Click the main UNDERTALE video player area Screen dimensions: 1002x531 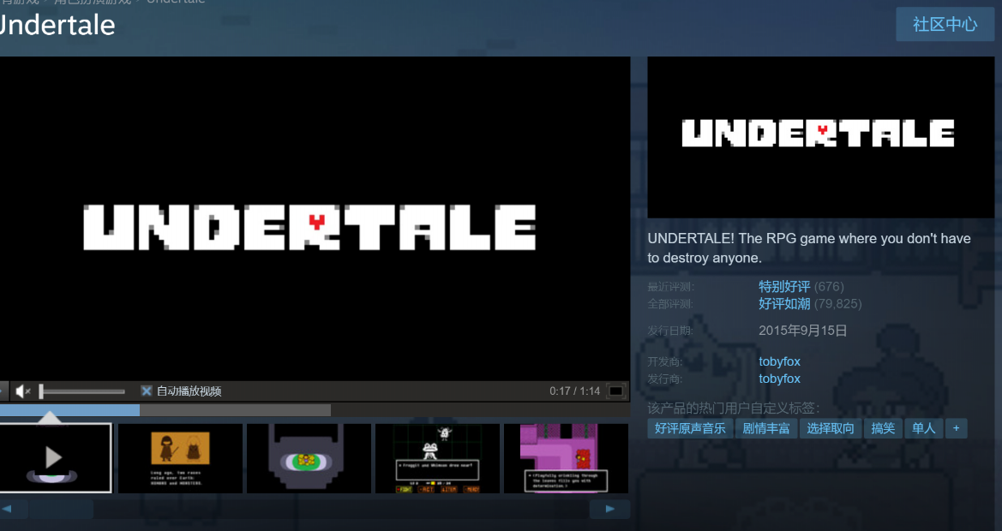click(315, 218)
